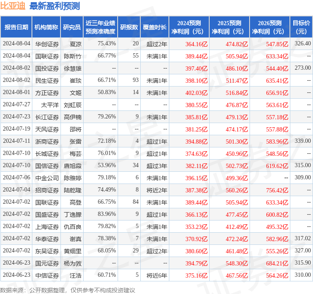Click the 353.23亿 profit forecast

197,226
